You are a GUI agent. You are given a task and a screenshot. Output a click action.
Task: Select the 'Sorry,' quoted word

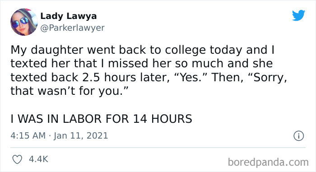tap(267, 78)
